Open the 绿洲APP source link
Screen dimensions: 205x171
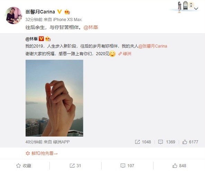(61, 142)
